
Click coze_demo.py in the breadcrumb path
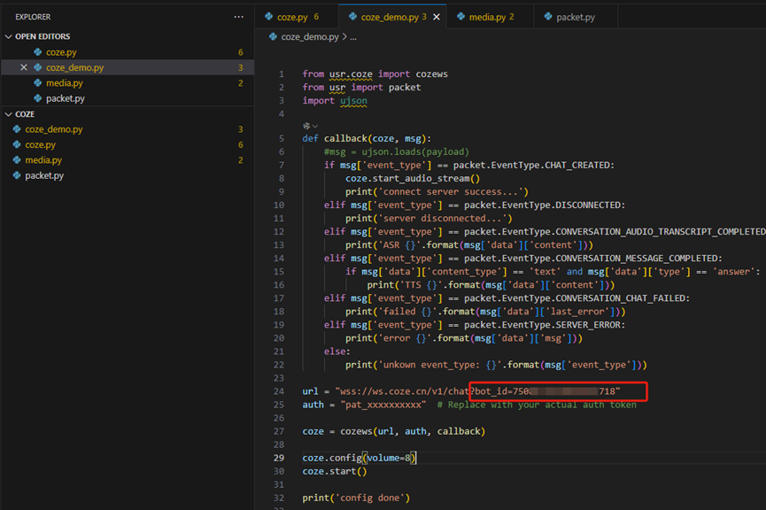tap(309, 37)
